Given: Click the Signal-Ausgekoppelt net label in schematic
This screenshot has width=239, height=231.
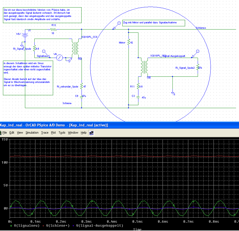Looking at the screenshot, I should tap(174, 56).
